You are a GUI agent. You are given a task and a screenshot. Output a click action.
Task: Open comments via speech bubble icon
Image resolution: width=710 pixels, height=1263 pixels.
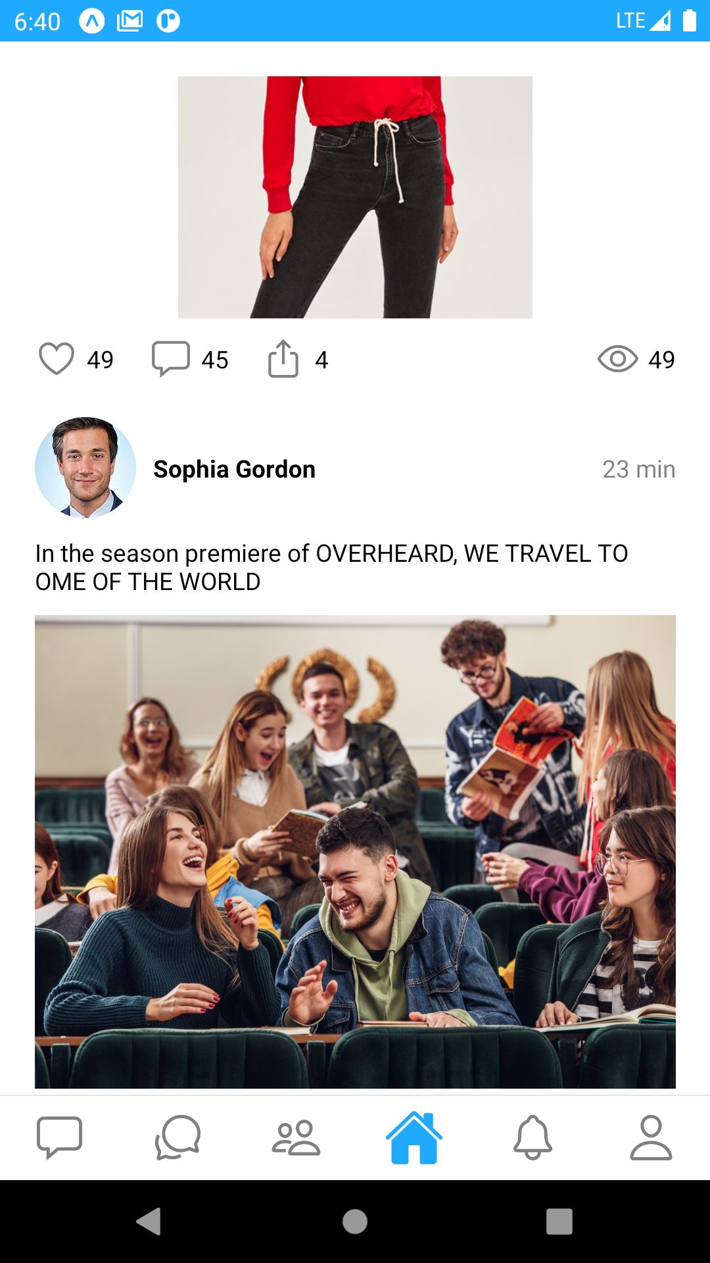[171, 359]
